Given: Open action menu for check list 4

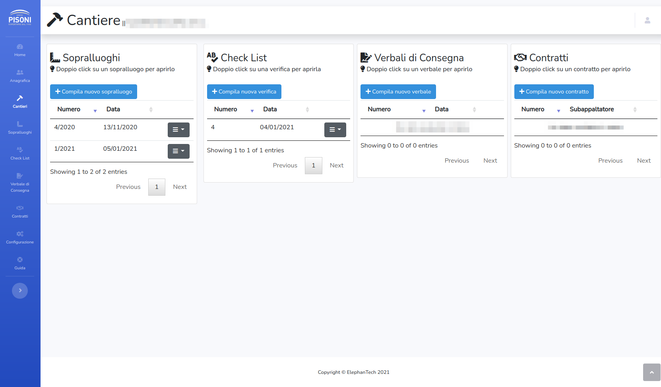Looking at the screenshot, I should pyautogui.click(x=335, y=130).
